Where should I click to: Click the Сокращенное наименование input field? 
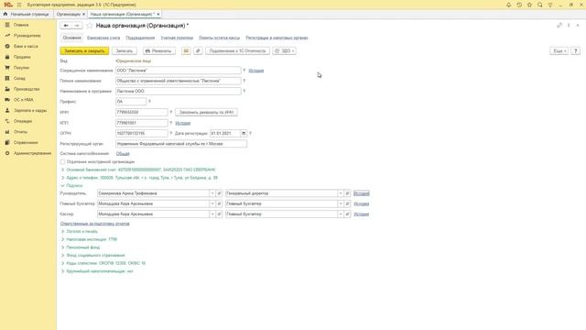point(179,71)
